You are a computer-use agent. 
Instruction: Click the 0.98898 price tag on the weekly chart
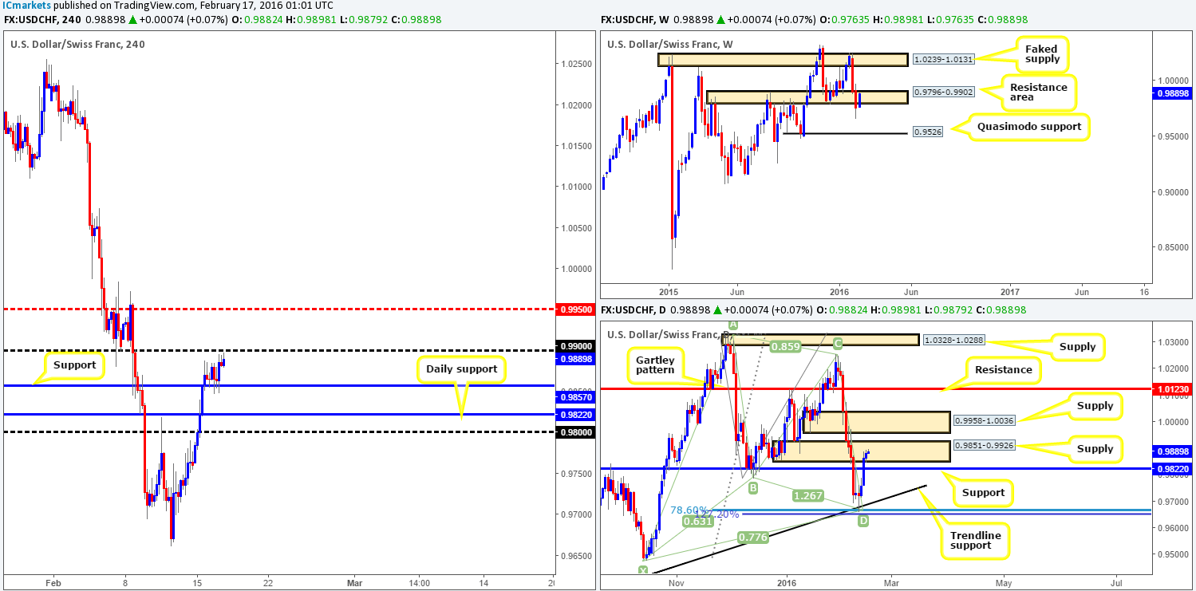pos(1174,93)
